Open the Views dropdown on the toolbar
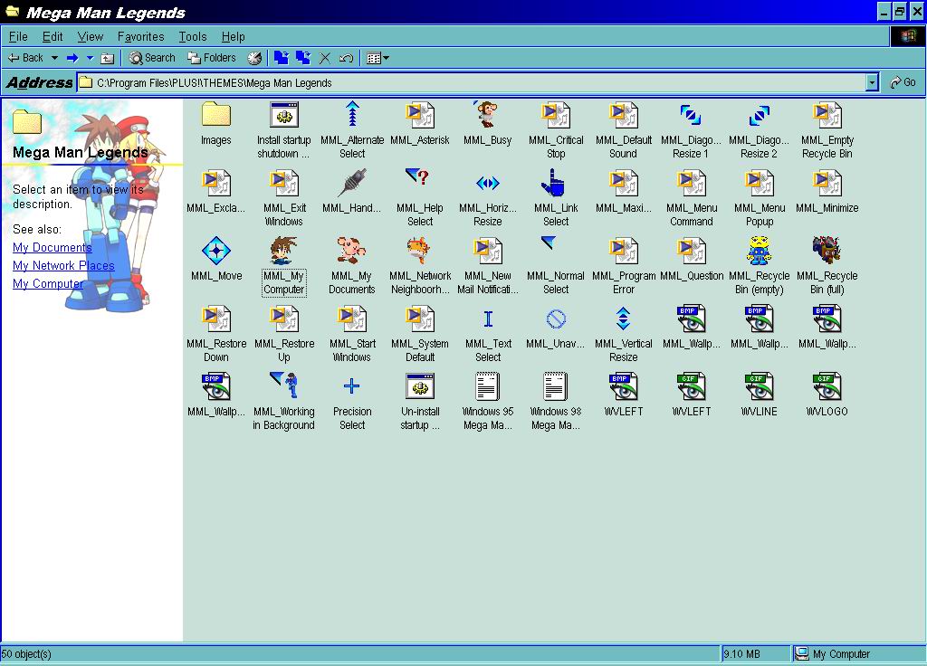The image size is (927, 666). 377,58
